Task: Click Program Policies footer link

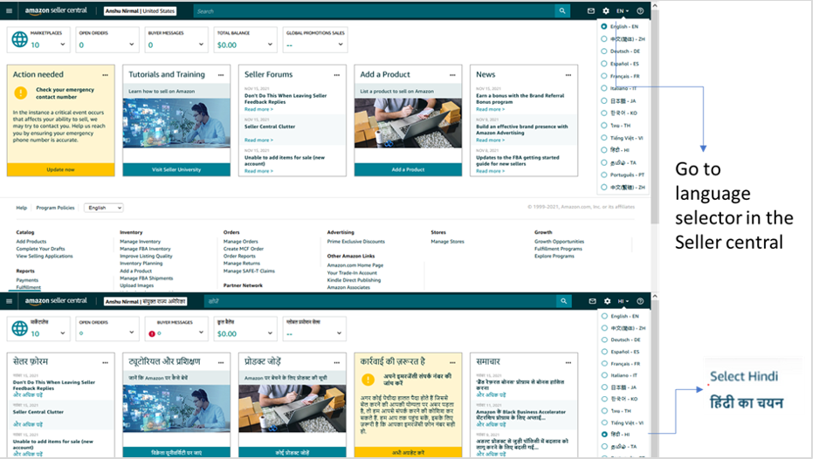Action: (x=55, y=208)
